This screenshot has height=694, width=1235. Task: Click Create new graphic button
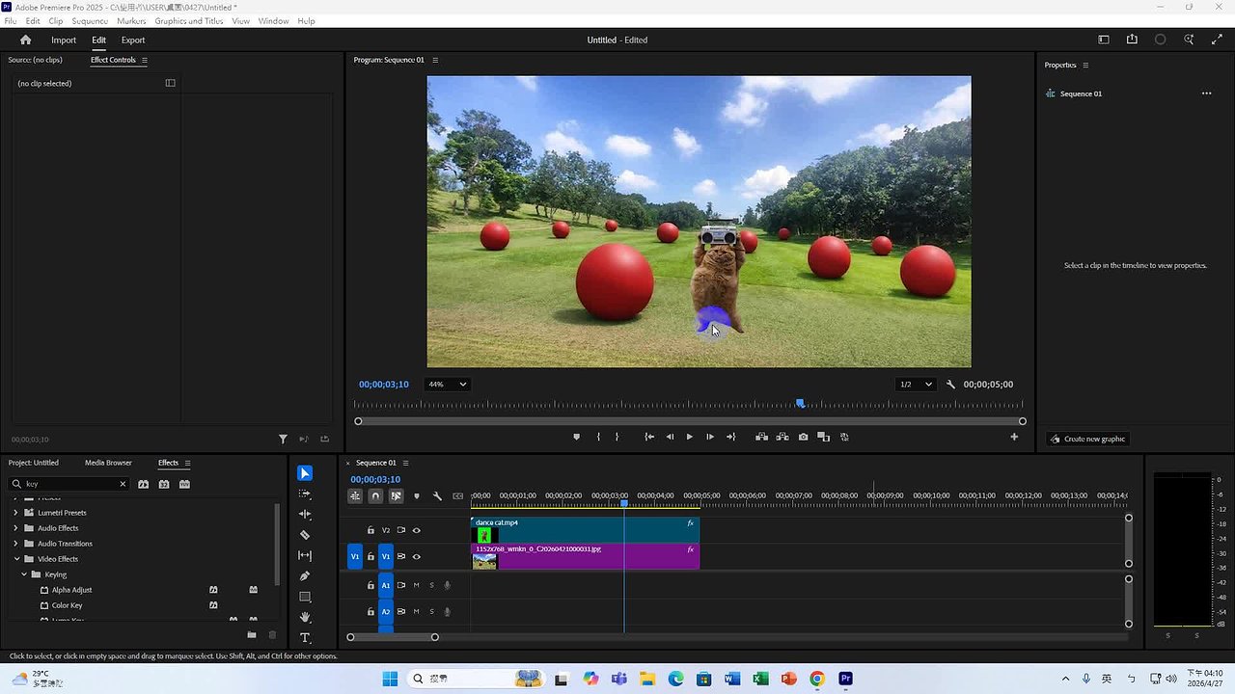1087,439
